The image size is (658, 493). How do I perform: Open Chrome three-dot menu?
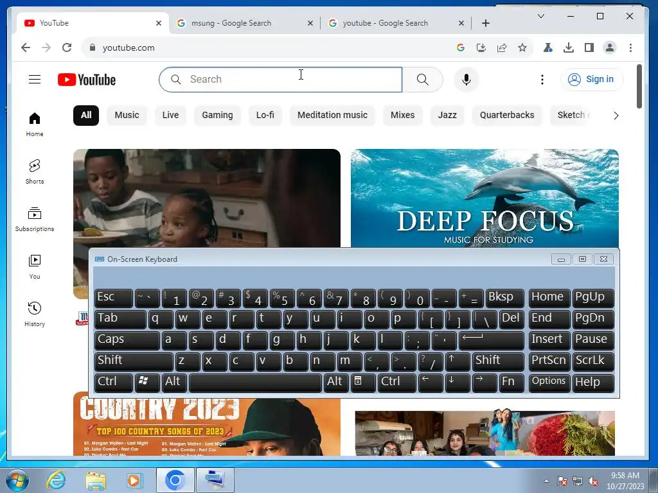[x=630, y=48]
